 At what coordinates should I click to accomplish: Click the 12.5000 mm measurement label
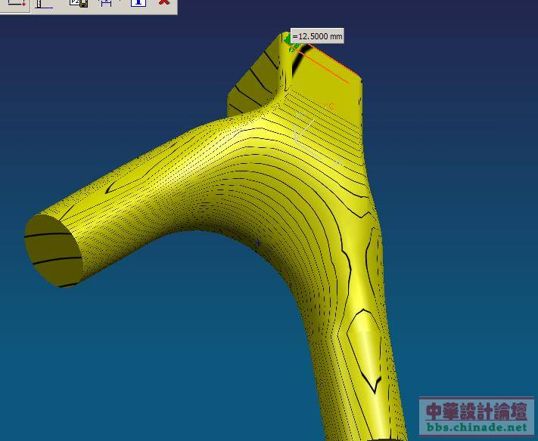coord(317,36)
